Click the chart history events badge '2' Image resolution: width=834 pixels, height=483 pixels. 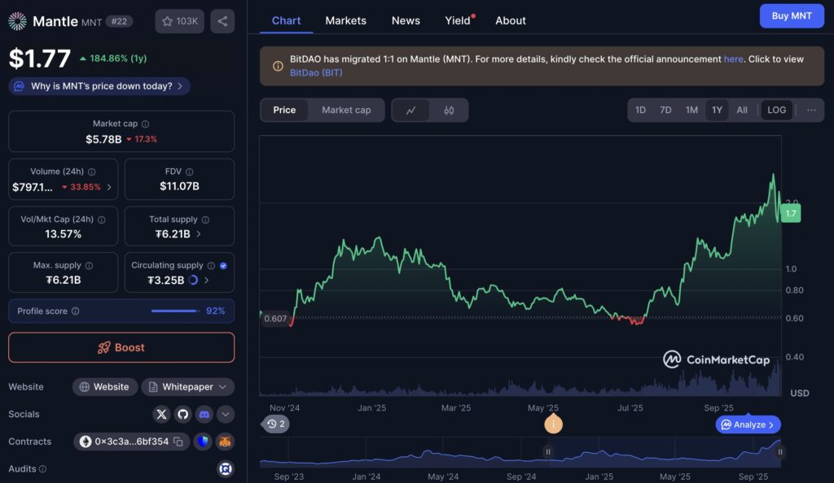[275, 424]
